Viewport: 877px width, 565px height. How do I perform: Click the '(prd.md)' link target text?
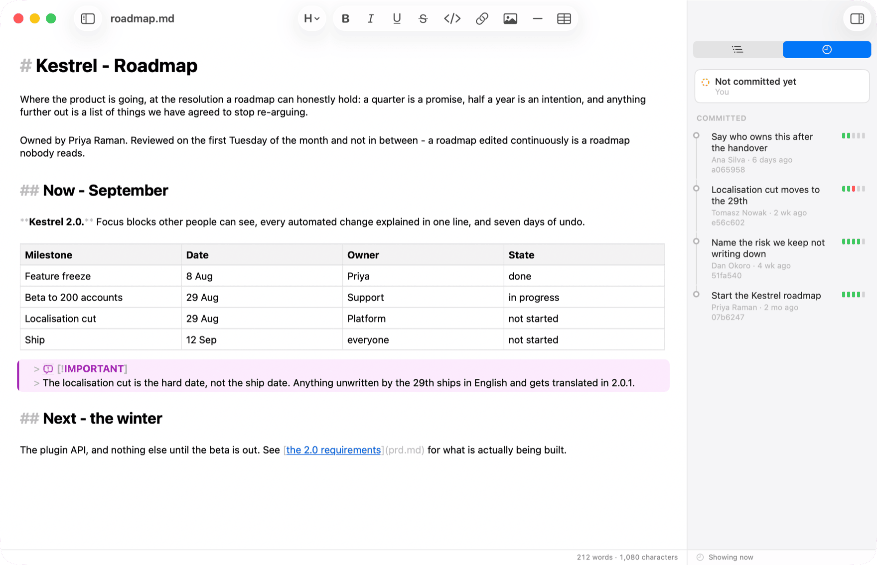(405, 450)
